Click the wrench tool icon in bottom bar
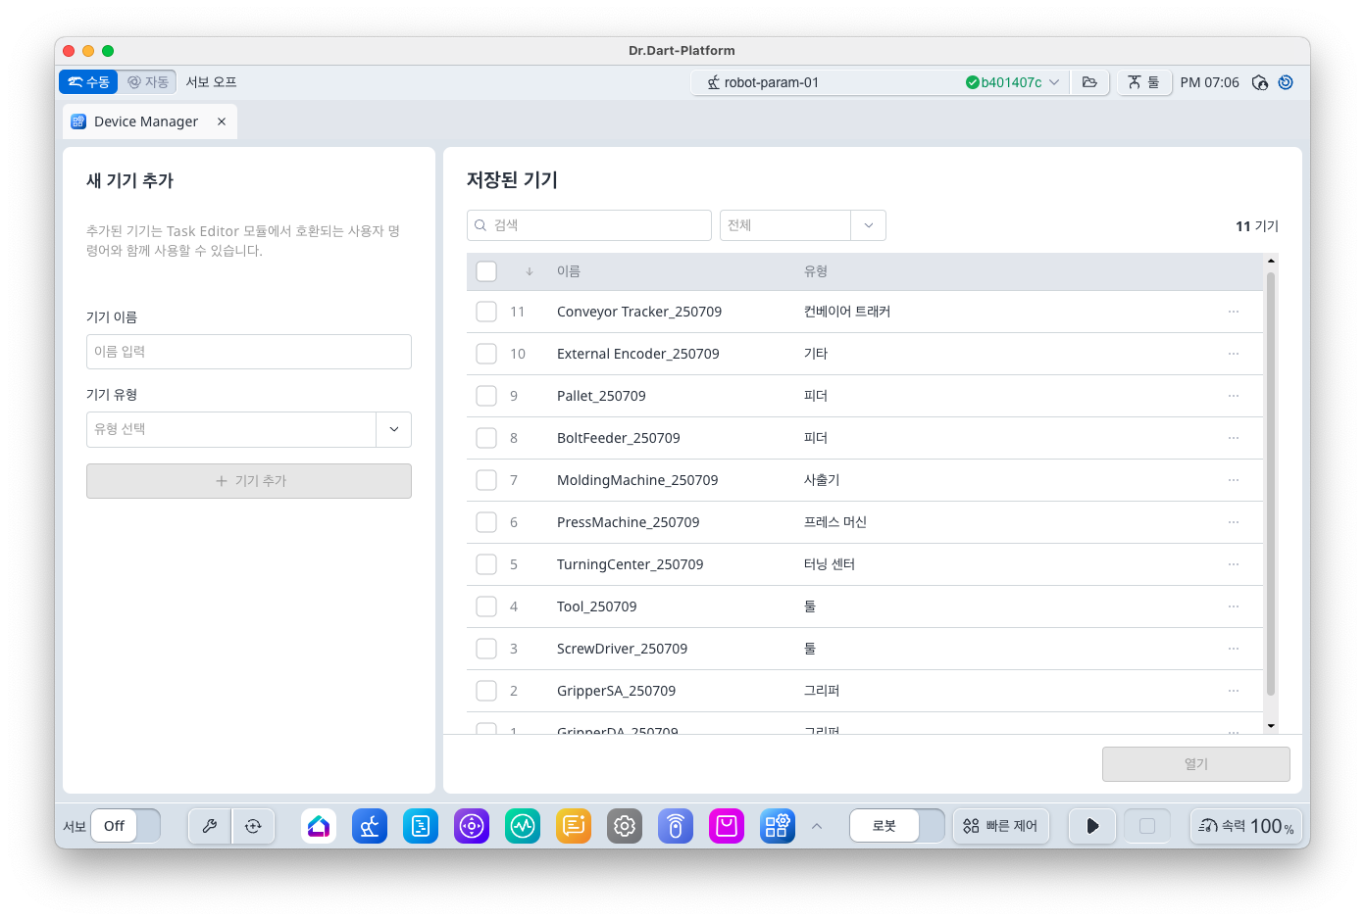The width and height of the screenshot is (1365, 921). pos(210,826)
